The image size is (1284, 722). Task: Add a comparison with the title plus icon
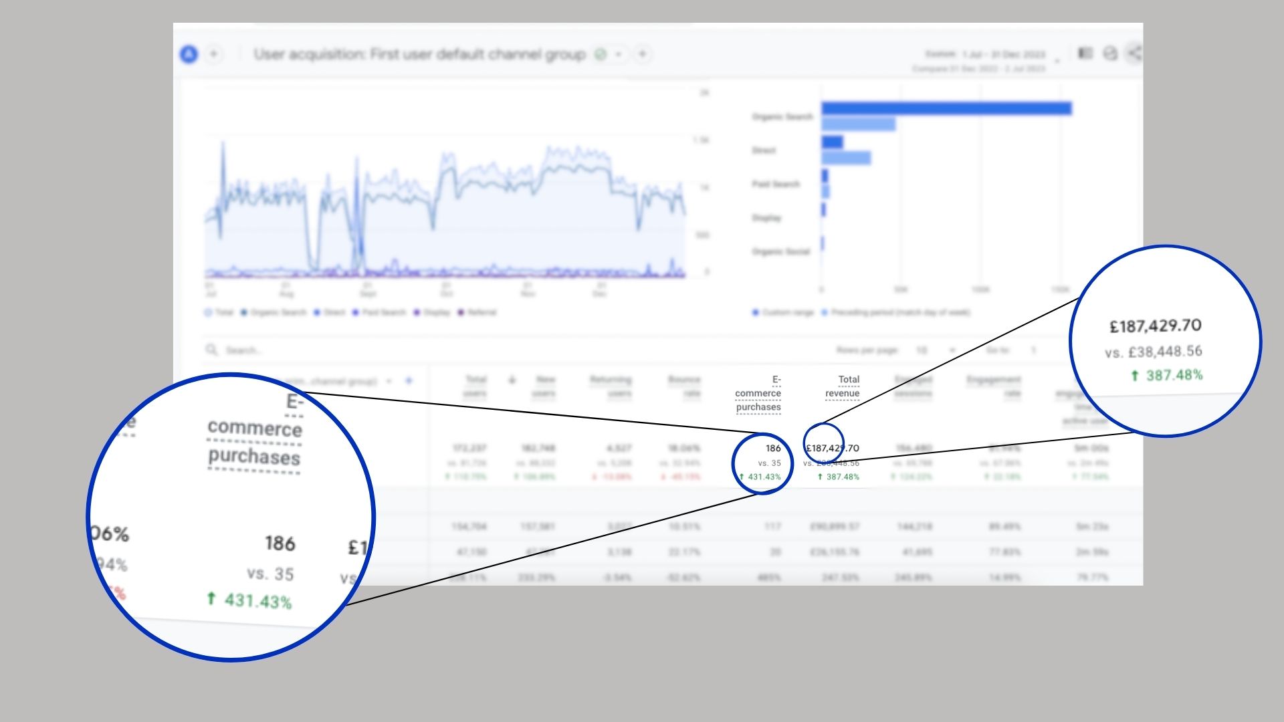pyautogui.click(x=642, y=54)
